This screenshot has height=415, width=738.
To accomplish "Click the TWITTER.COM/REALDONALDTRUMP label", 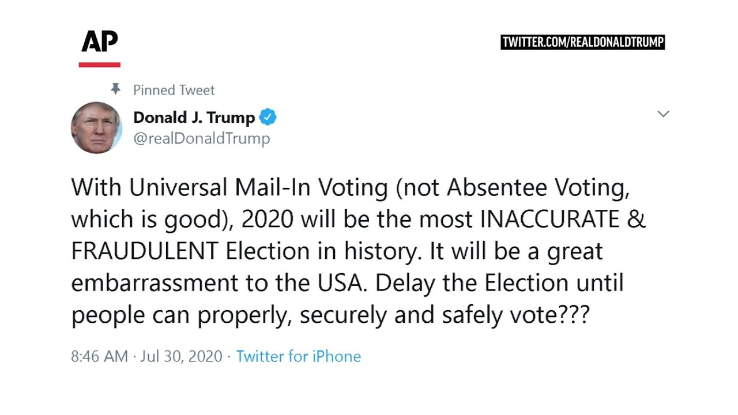I will 583,42.
